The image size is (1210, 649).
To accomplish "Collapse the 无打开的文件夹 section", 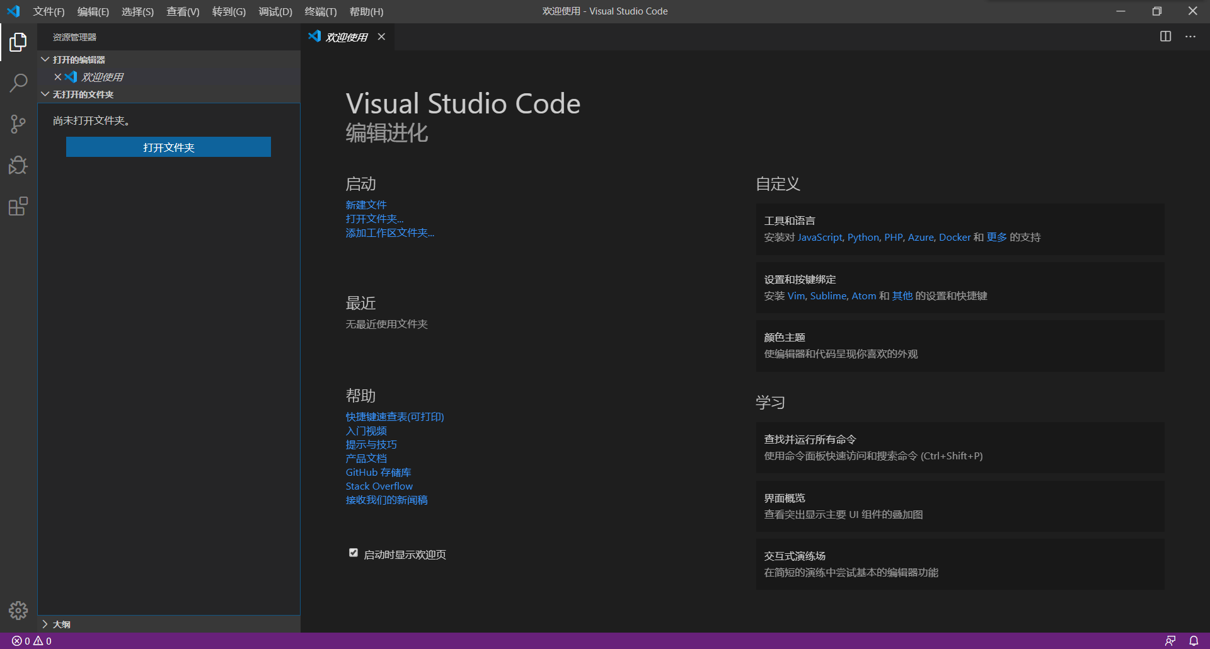I will (x=45, y=94).
